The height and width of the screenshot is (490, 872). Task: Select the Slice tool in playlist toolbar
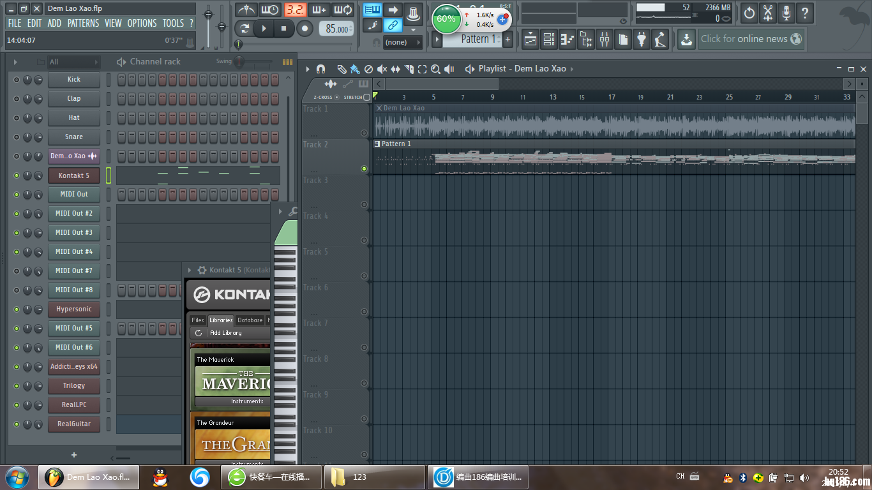pos(409,69)
